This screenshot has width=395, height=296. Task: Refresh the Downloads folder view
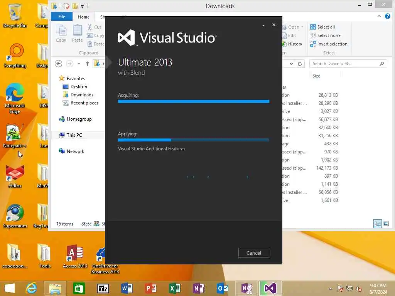(300, 64)
